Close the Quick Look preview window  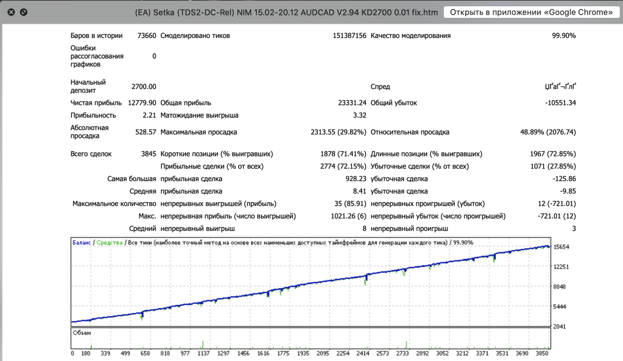click(x=11, y=12)
